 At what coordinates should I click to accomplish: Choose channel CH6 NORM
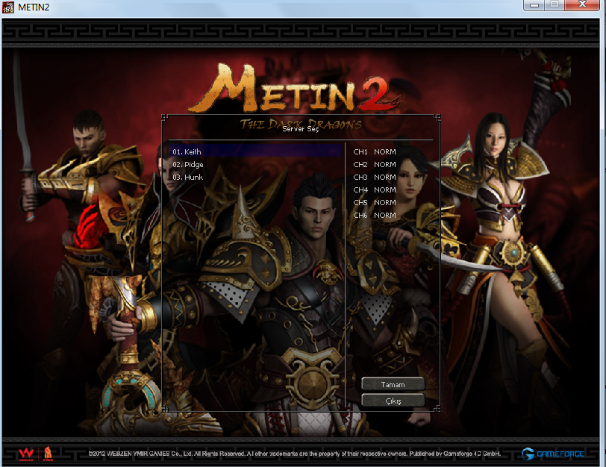375,215
